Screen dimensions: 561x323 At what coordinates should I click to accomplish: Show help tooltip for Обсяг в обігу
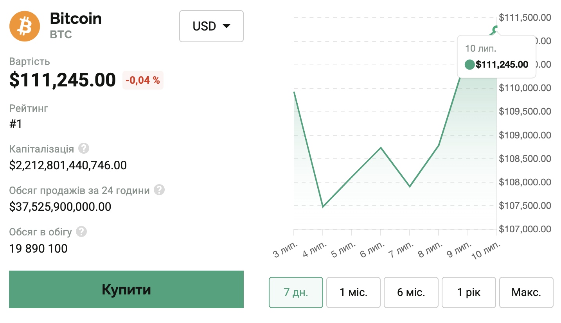[81, 231]
